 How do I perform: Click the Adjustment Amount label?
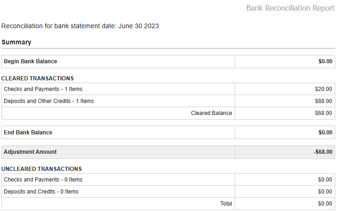(x=30, y=152)
